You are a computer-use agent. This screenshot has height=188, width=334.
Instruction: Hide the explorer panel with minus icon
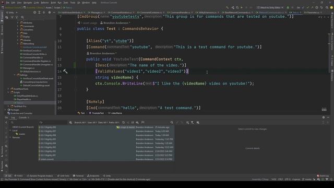[x=54, y=13]
